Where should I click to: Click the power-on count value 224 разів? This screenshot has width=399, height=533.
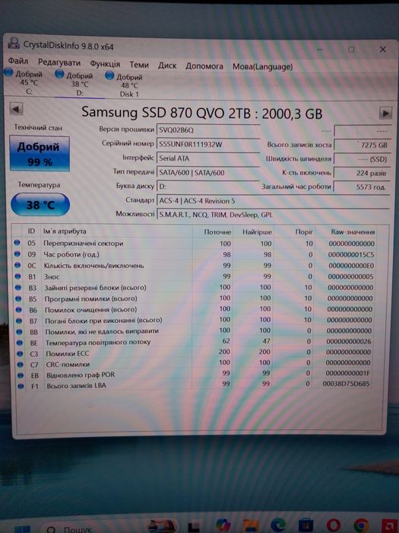point(362,173)
